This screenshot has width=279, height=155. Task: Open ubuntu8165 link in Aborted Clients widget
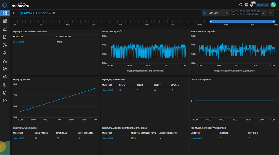pos(107,138)
